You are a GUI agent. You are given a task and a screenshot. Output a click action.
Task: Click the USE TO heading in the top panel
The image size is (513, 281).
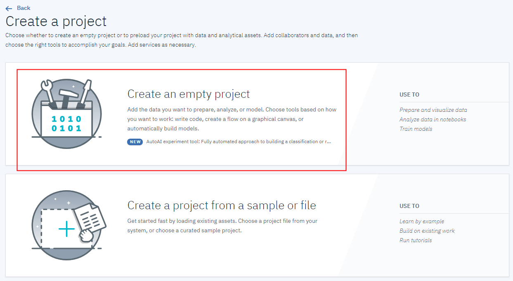coord(409,94)
